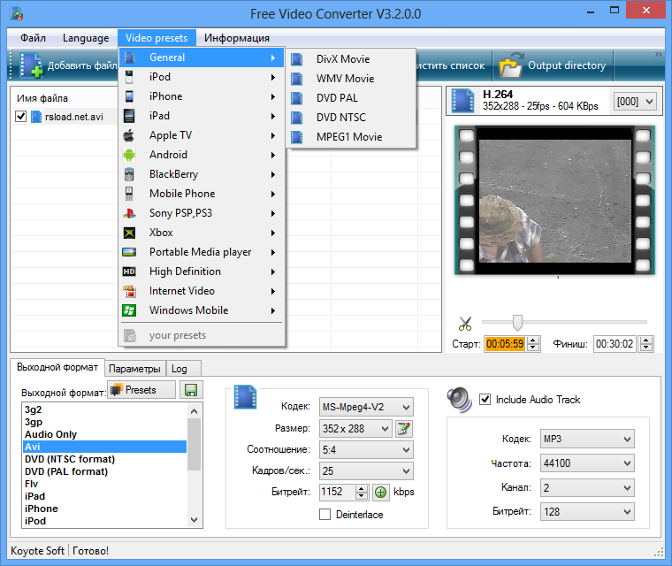Click Output directory button text

point(566,65)
